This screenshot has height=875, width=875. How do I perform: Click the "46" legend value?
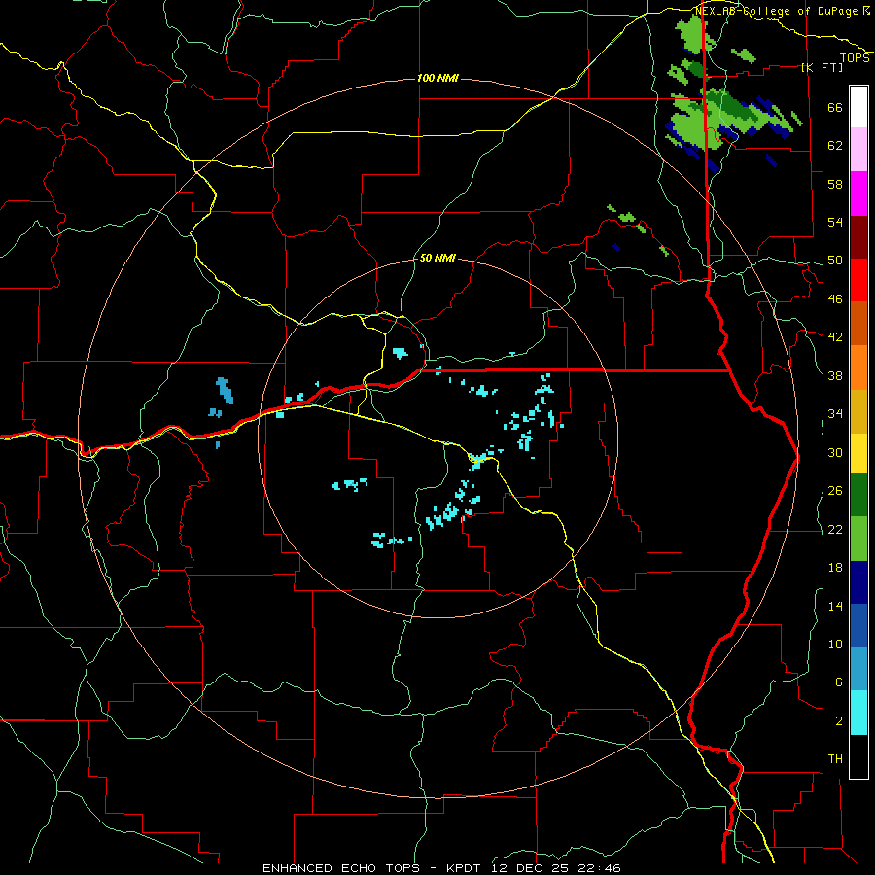[x=835, y=299]
